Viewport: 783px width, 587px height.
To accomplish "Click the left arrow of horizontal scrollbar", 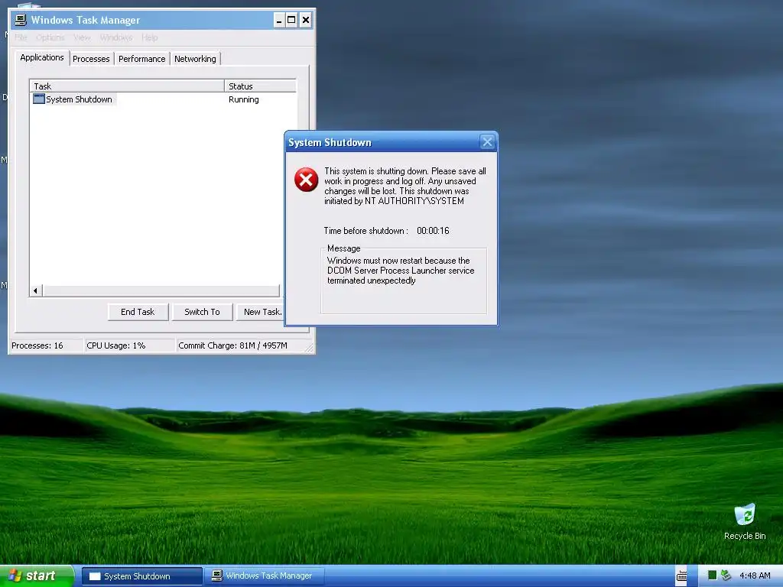I will pos(35,290).
